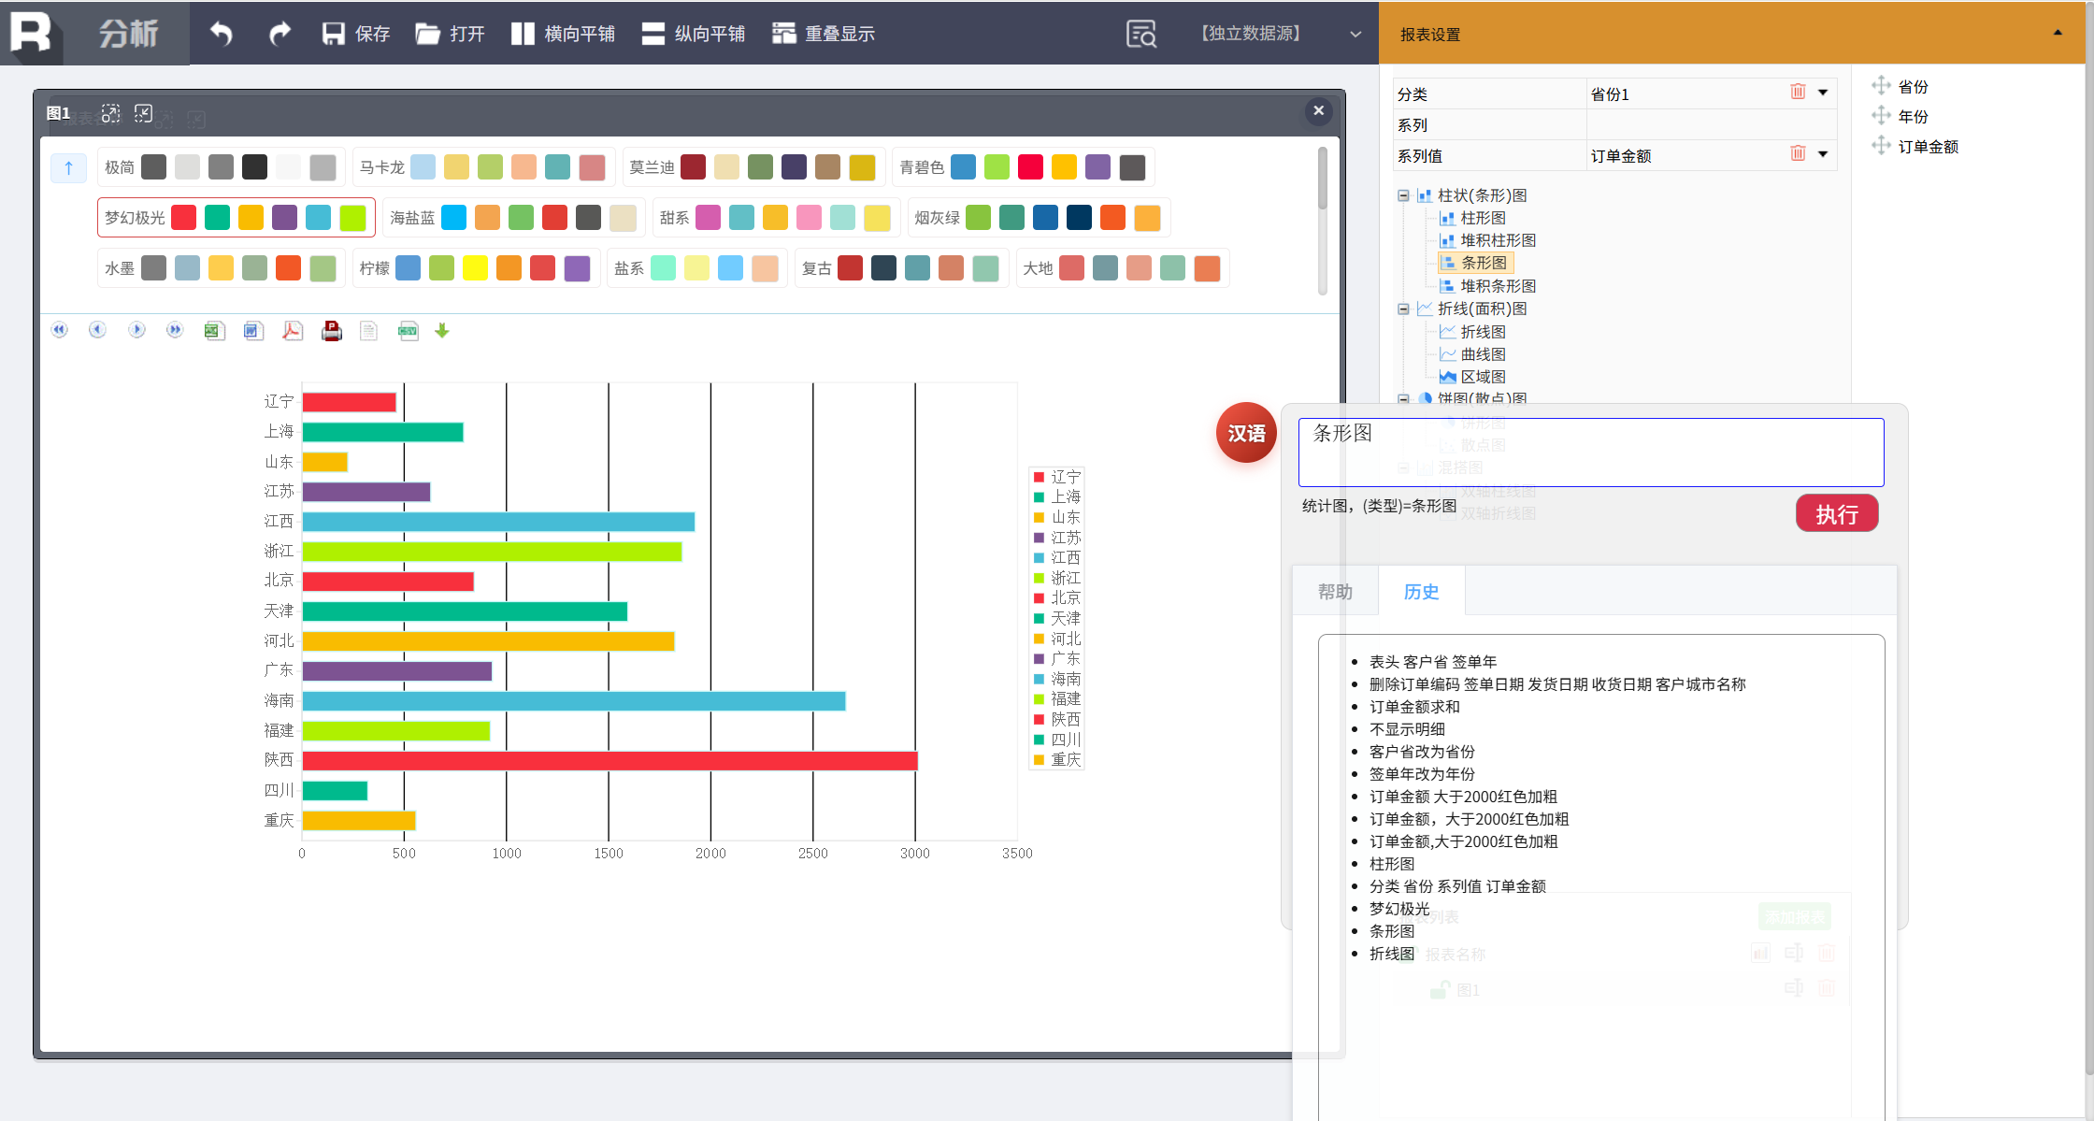Open the 订单金额 series value dropdown
The width and height of the screenshot is (2094, 1121).
1823,154
